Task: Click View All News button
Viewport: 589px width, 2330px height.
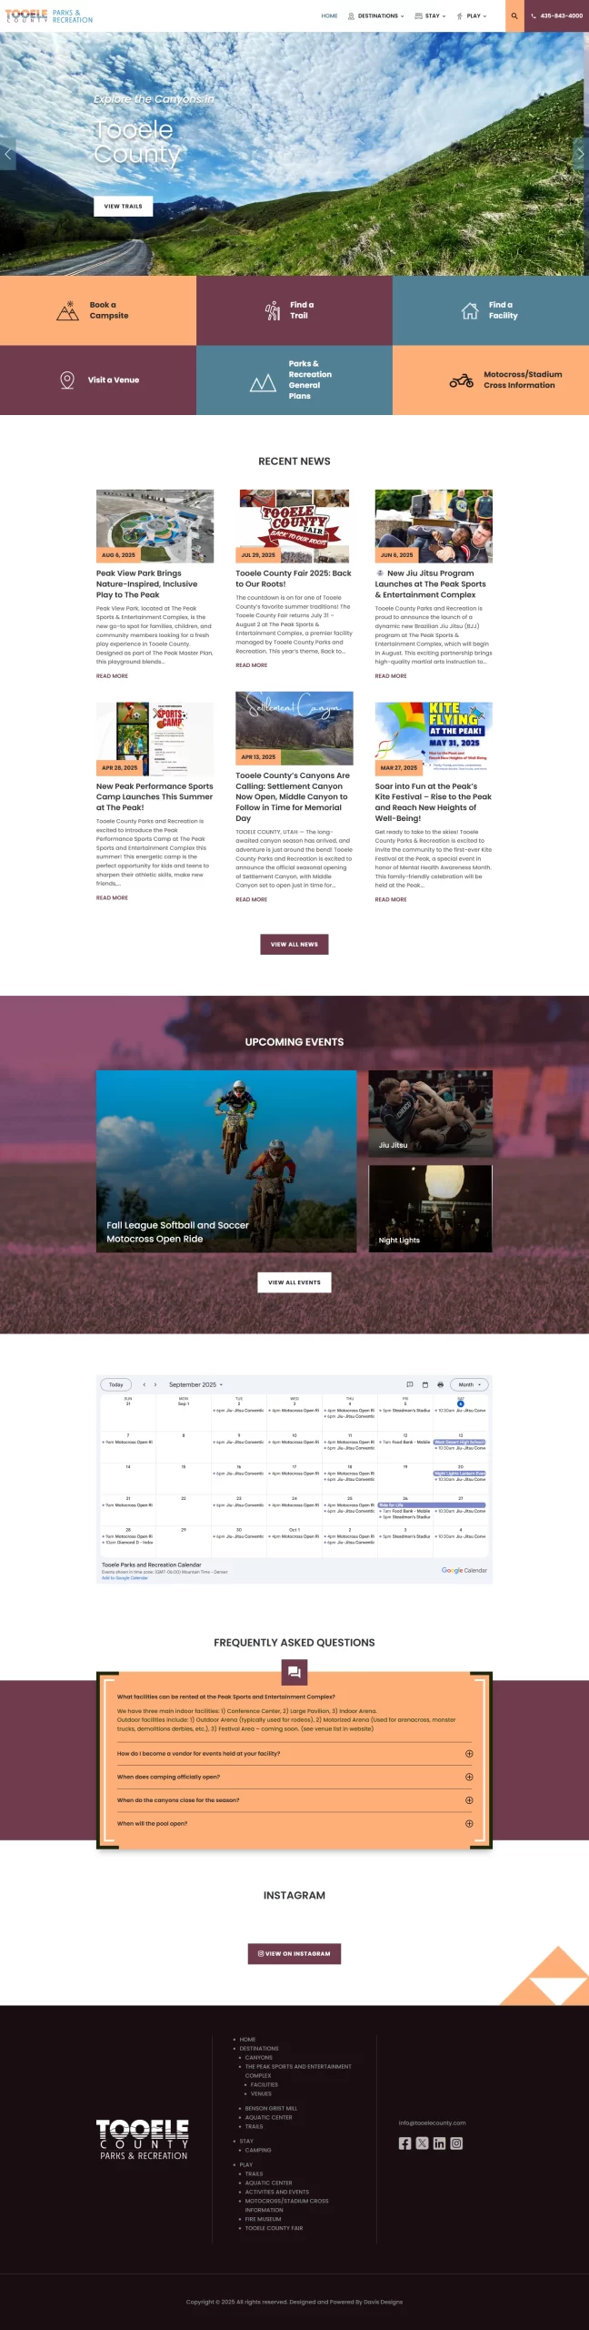Action: [294, 944]
